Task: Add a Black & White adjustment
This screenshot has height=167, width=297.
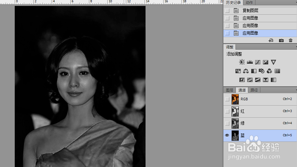Action: click(253, 71)
